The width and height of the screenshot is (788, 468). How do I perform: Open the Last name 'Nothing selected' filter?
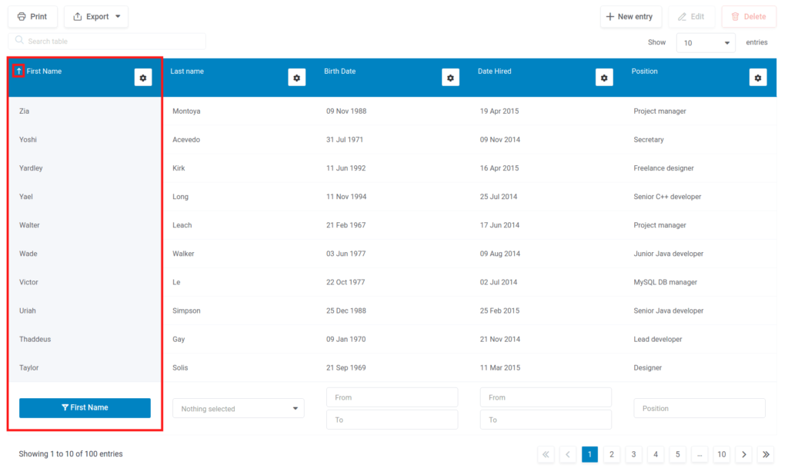(x=239, y=409)
